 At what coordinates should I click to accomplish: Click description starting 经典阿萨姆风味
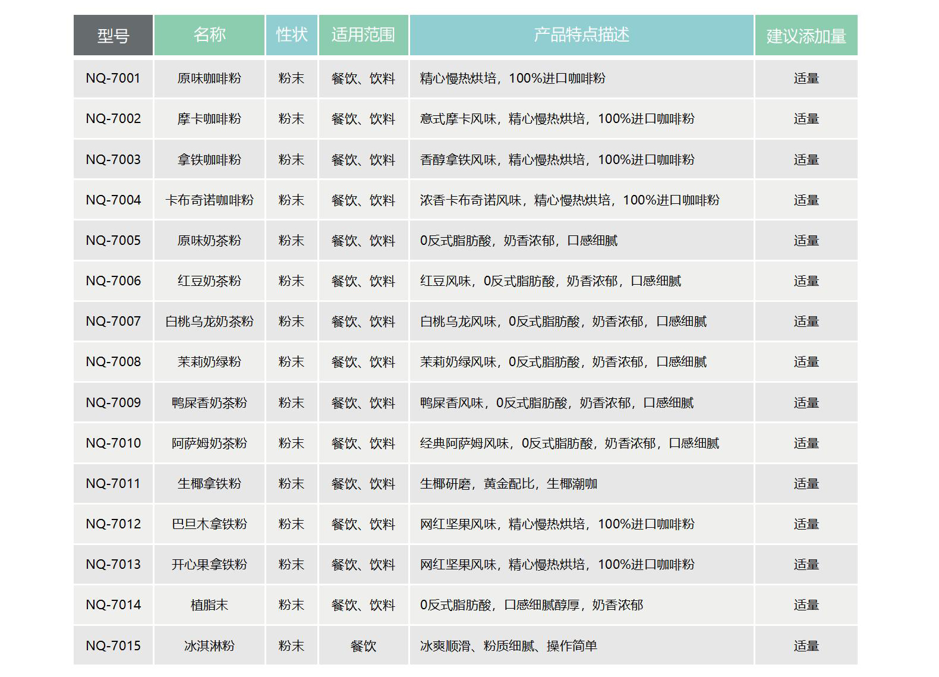[x=570, y=443]
